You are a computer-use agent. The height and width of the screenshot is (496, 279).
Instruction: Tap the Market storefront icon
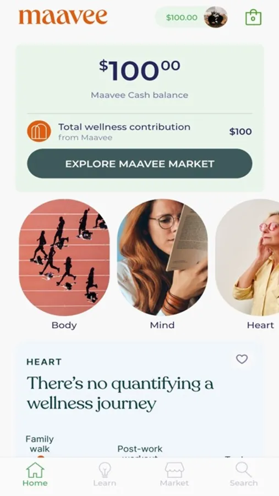point(174,470)
